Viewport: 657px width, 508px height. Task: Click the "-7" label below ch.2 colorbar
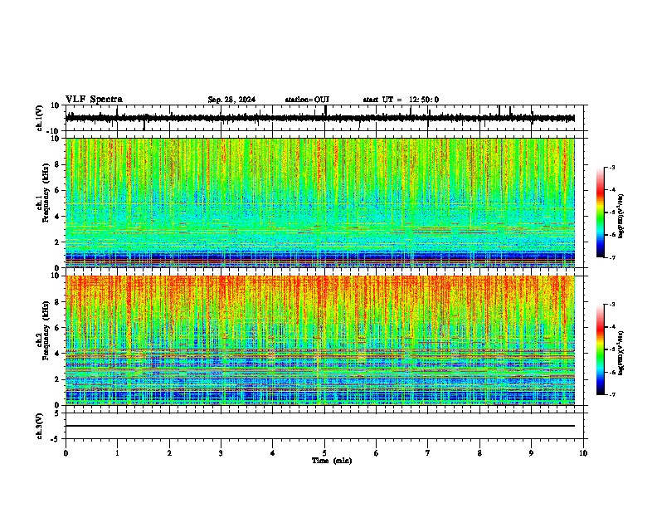point(612,394)
